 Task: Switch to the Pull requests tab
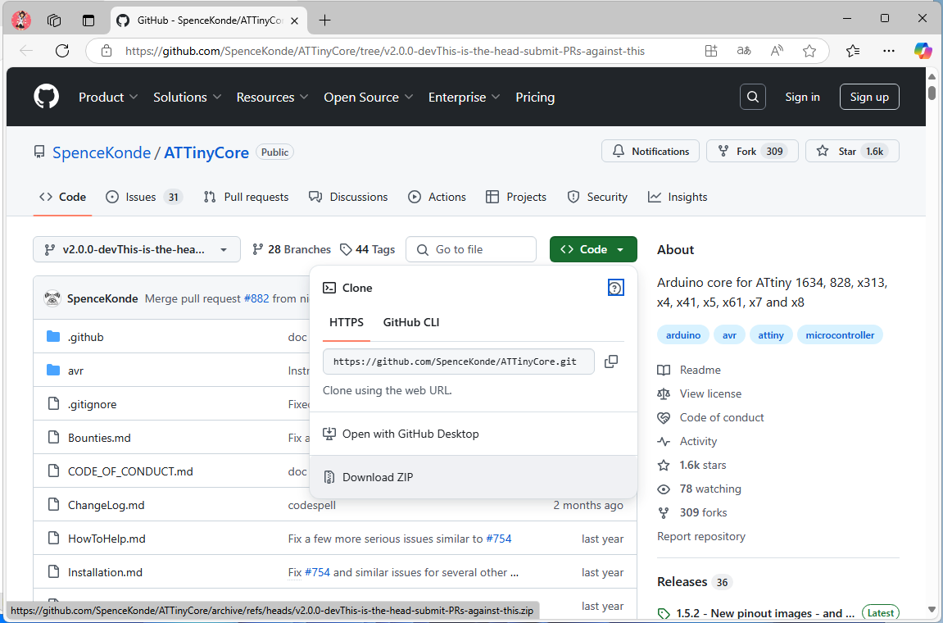[x=246, y=197]
